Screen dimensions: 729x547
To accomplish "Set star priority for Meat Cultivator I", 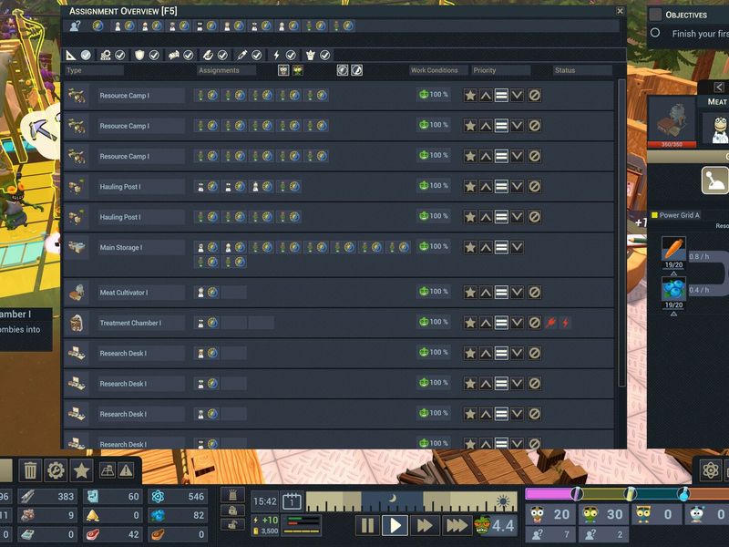I will (470, 293).
